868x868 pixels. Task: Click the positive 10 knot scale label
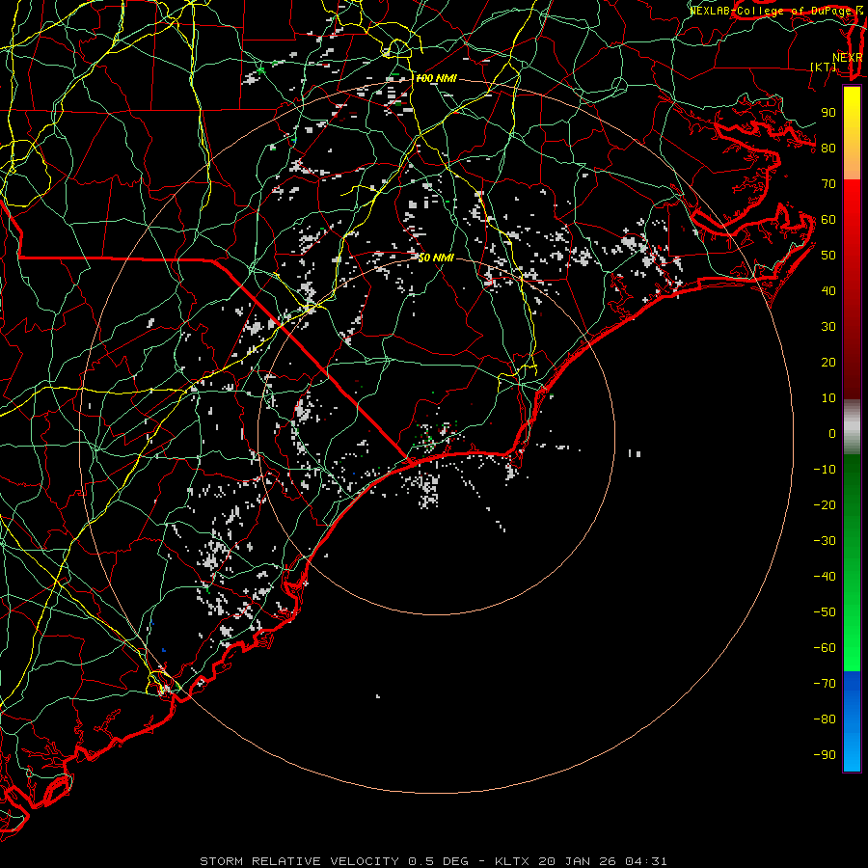828,398
